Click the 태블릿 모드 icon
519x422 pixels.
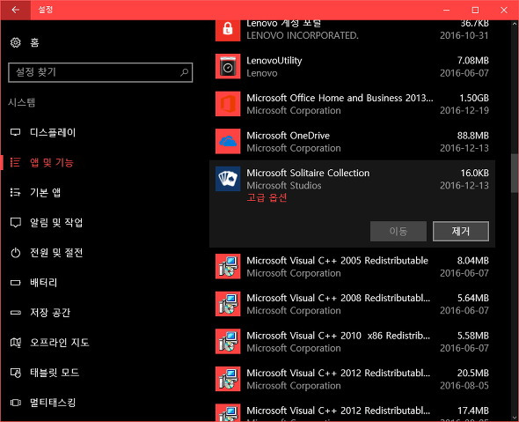pyautogui.click(x=16, y=373)
